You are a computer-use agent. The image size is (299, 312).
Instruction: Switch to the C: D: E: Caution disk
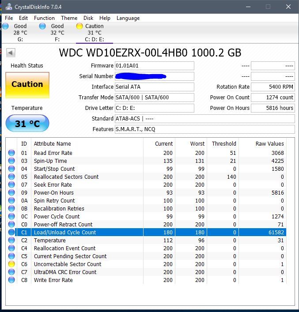pos(95,33)
